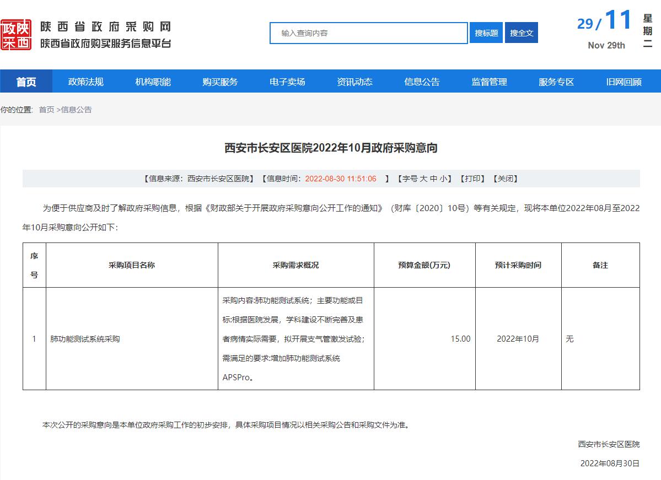Image resolution: width=661 pixels, height=480 pixels.
Task: Set font size to 小
Action: point(443,179)
